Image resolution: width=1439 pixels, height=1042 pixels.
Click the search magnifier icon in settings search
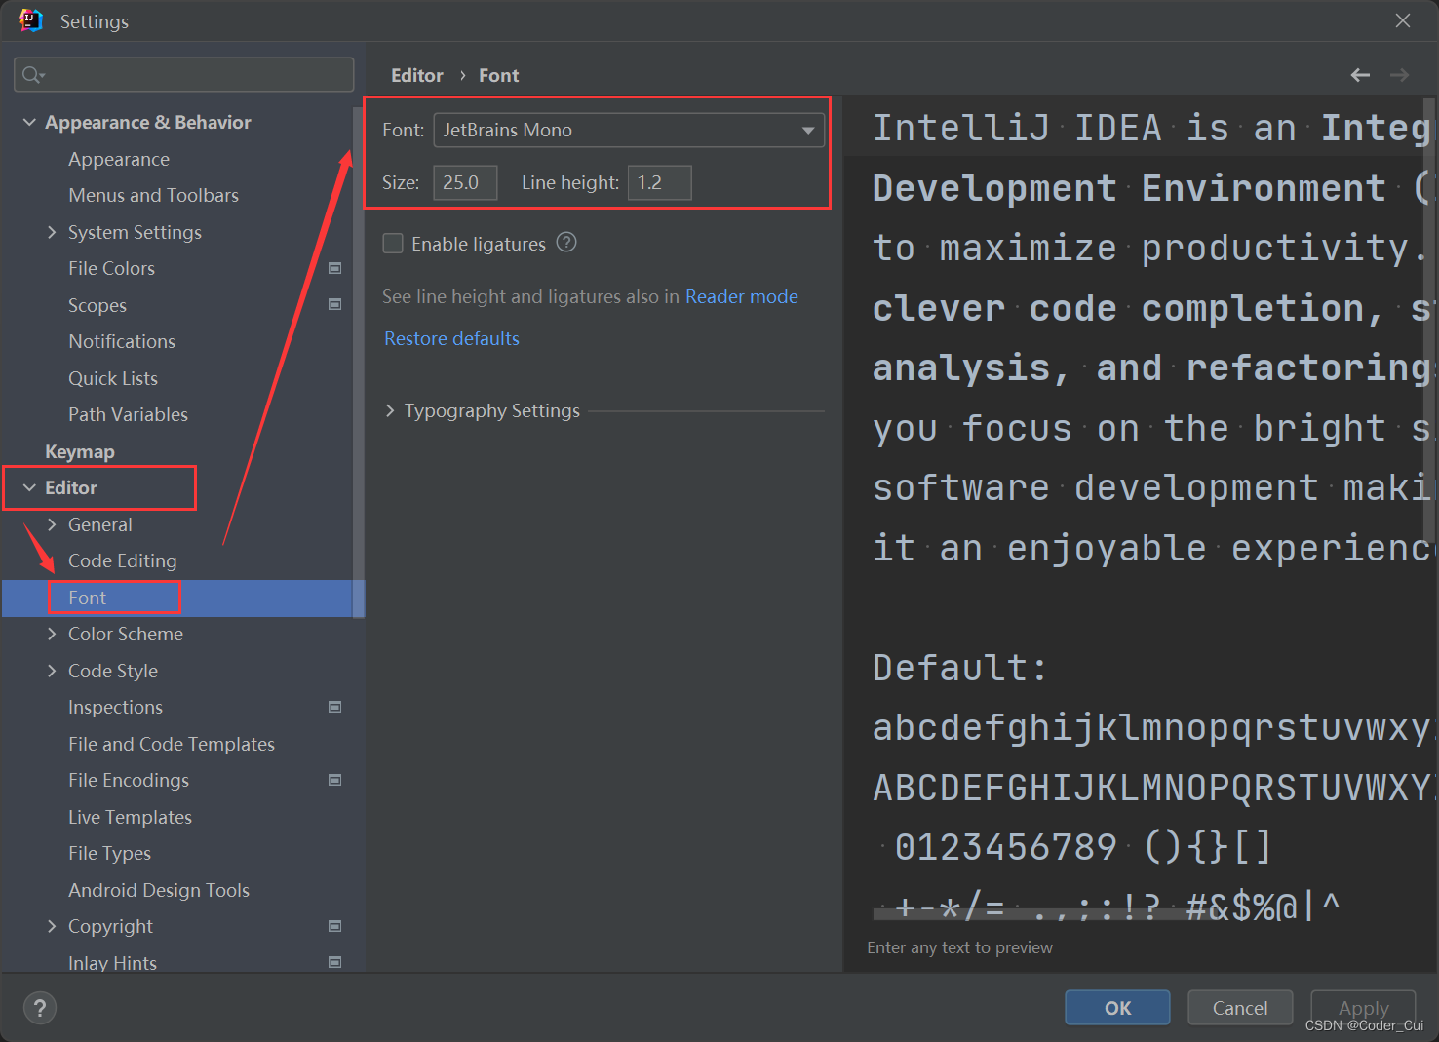point(33,75)
